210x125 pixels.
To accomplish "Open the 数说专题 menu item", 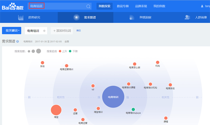I will 123,6.
